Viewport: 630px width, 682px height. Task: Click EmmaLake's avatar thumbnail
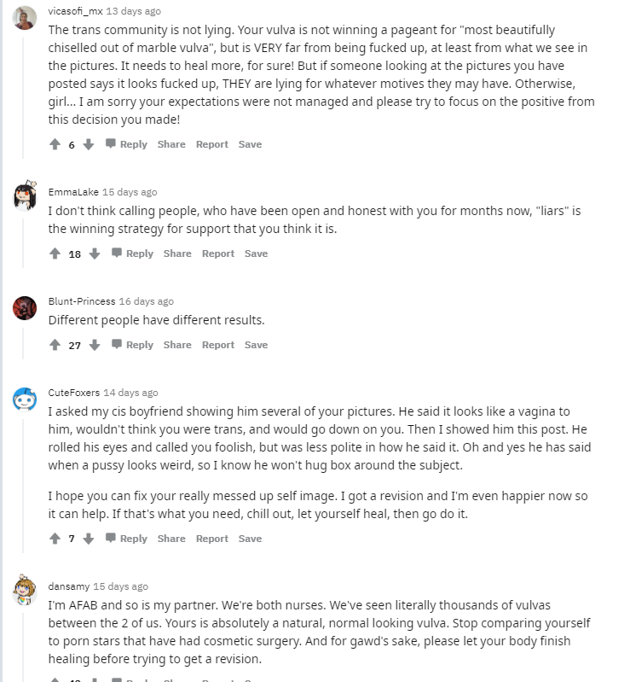[x=25, y=195]
